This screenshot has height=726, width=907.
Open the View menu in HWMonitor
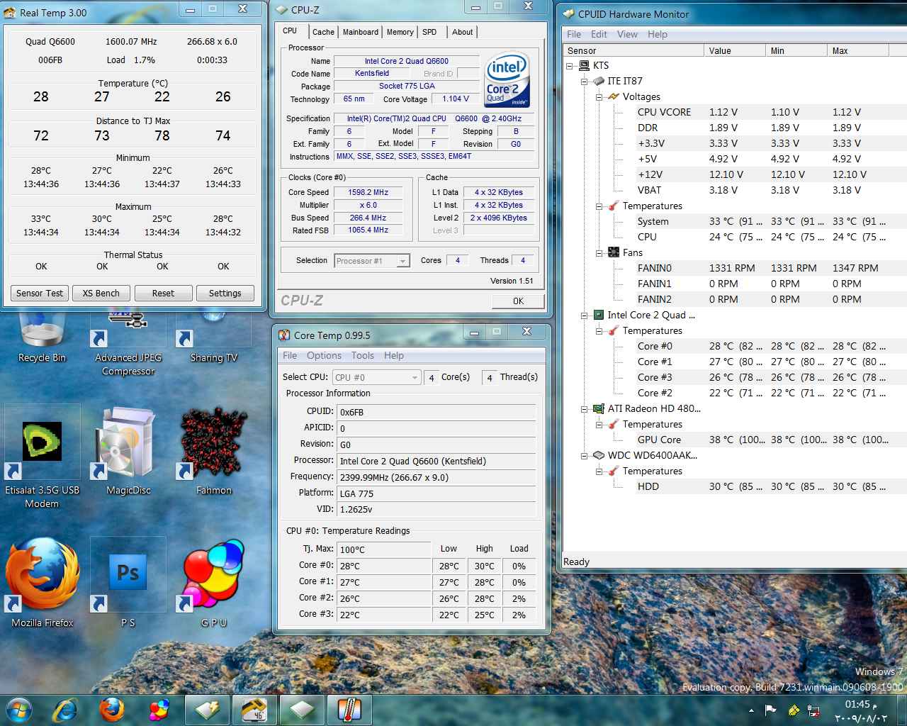pyautogui.click(x=627, y=34)
